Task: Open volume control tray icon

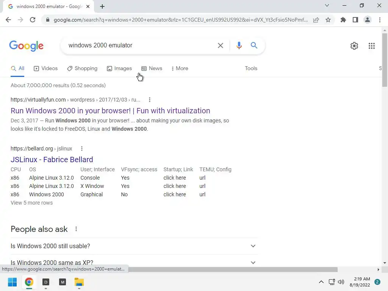Action: (x=341, y=282)
